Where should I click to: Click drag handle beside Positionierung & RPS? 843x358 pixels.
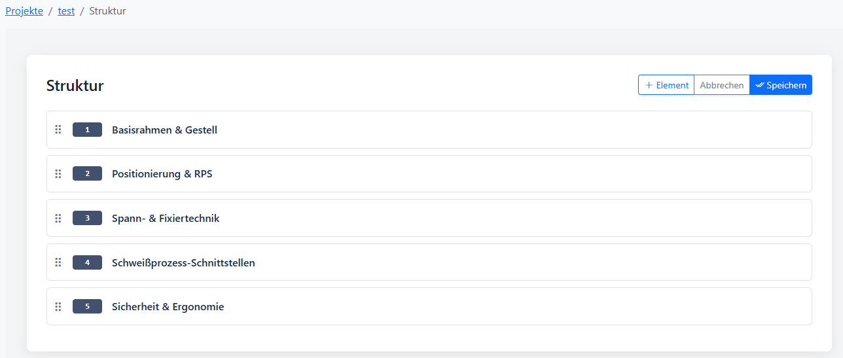[x=58, y=173]
